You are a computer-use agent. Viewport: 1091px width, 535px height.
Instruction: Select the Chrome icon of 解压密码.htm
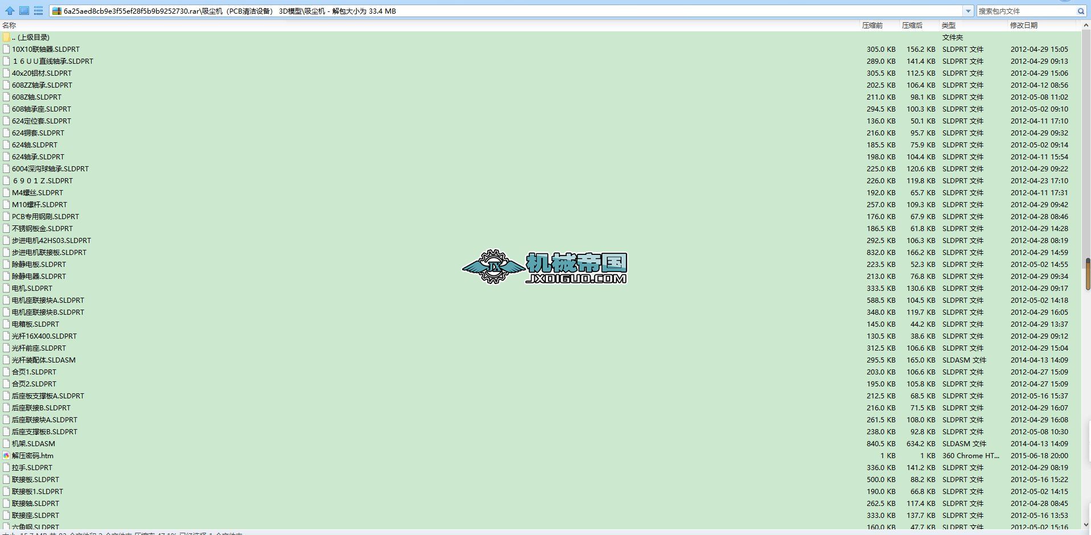point(6,455)
